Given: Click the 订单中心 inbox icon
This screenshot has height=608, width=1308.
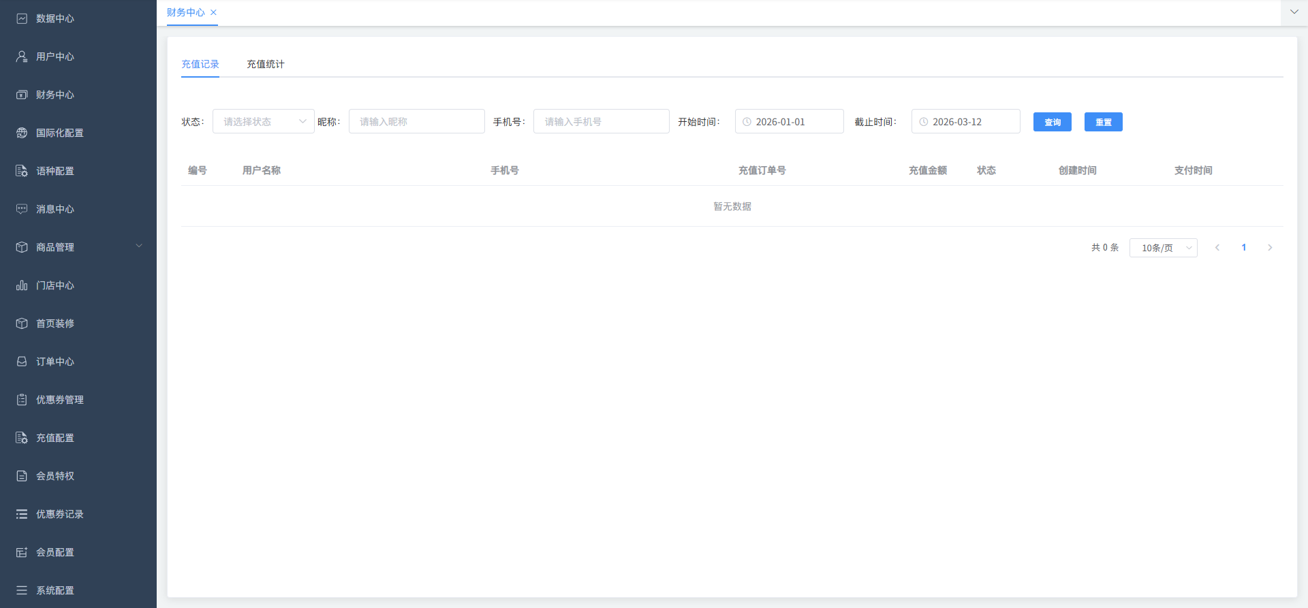Looking at the screenshot, I should [x=22, y=362].
